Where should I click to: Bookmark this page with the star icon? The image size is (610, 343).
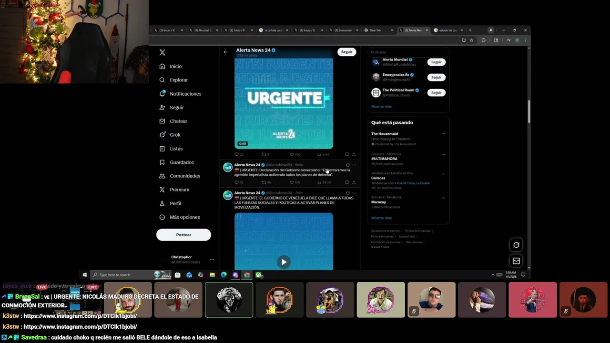472,40
